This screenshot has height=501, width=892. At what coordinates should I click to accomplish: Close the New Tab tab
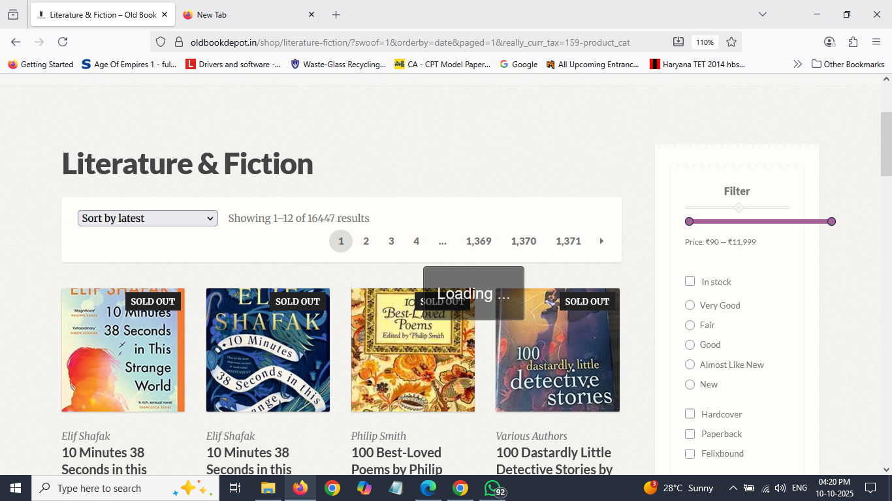[311, 14]
